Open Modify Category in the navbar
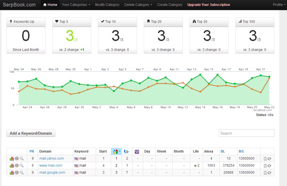Viewport: 287px width, 186px height. (x=107, y=5)
